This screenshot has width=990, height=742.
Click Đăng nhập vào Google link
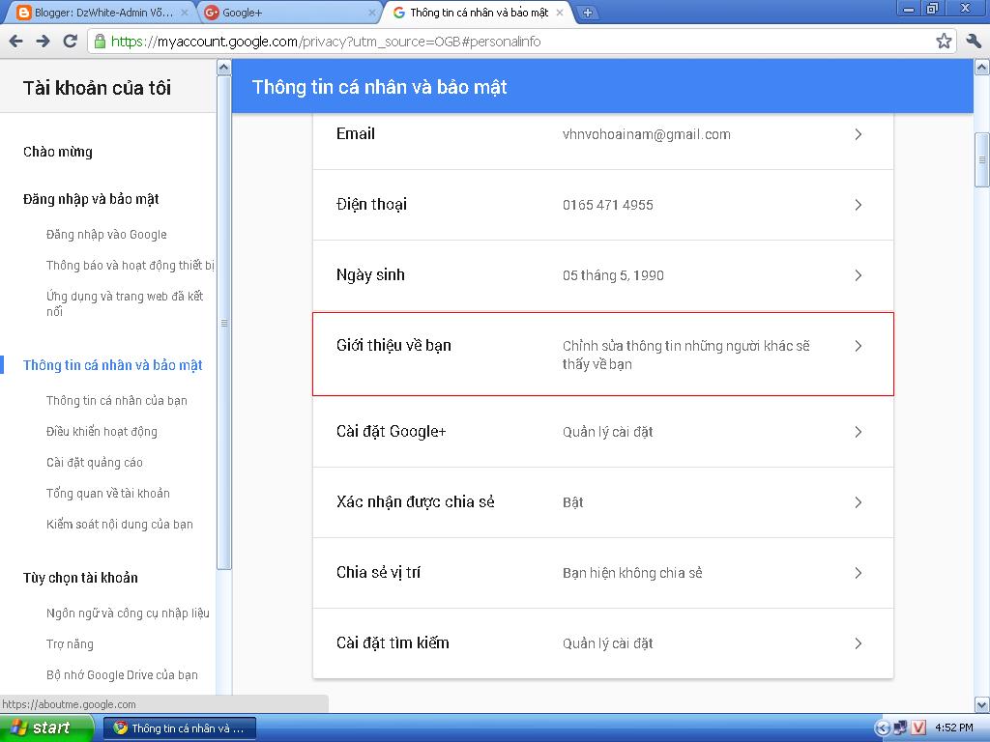[106, 235]
